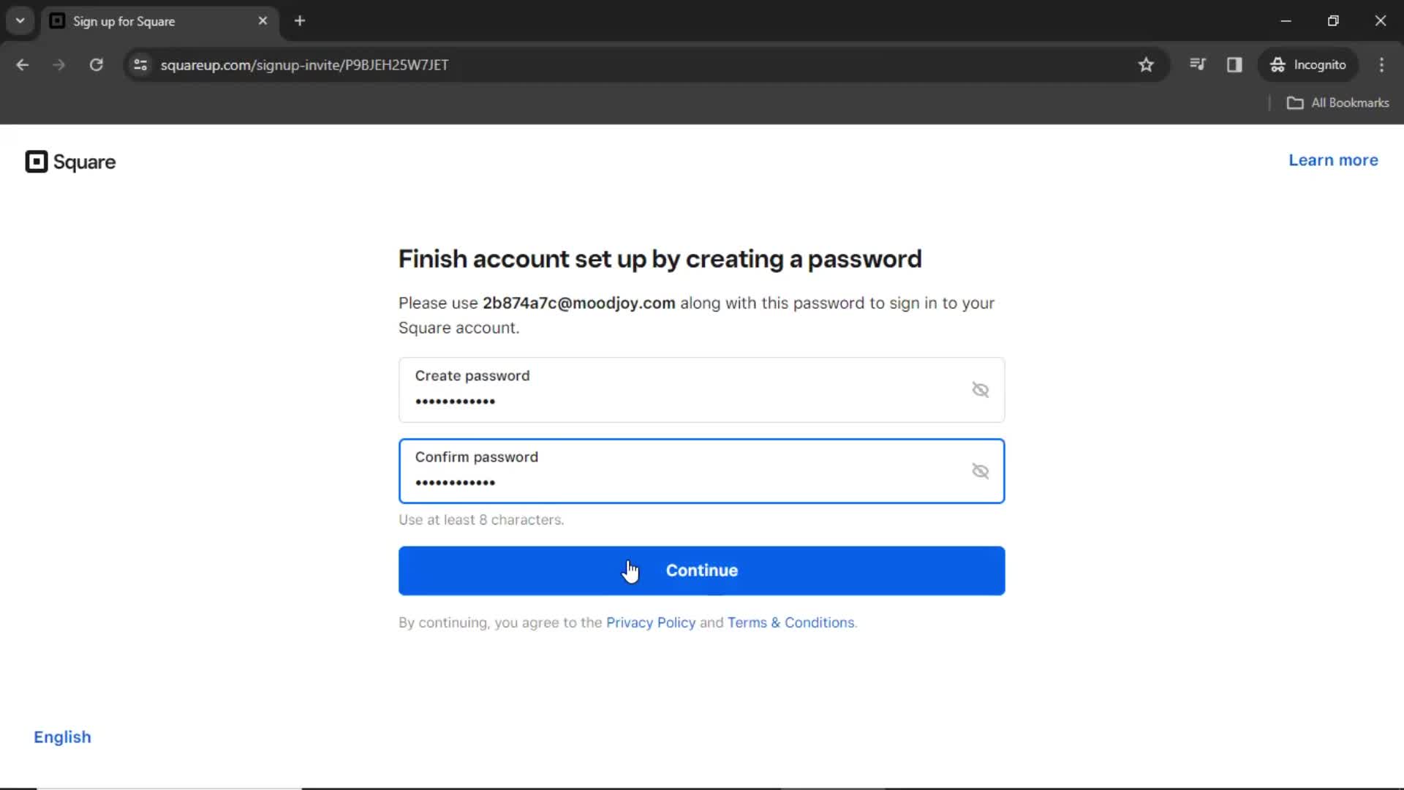This screenshot has height=790, width=1404.
Task: Open site information icon in address bar
Action: [x=140, y=64]
